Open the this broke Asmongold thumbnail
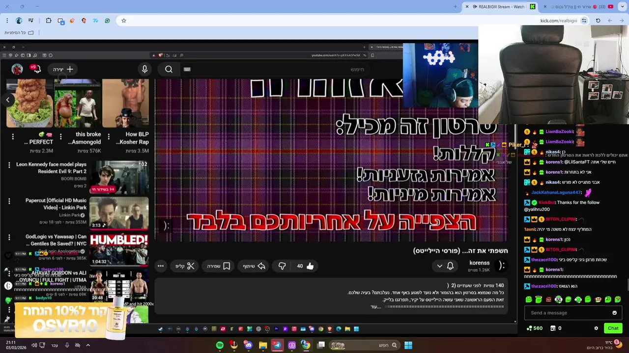Screen dimensions: 629x353 (x=78, y=103)
